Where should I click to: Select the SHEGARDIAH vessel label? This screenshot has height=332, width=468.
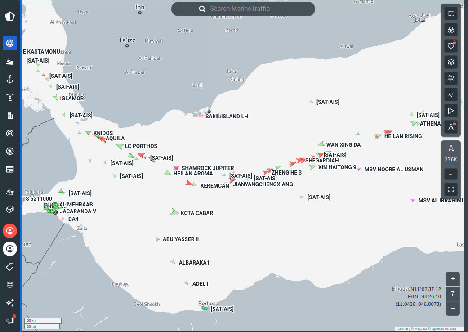322,161
